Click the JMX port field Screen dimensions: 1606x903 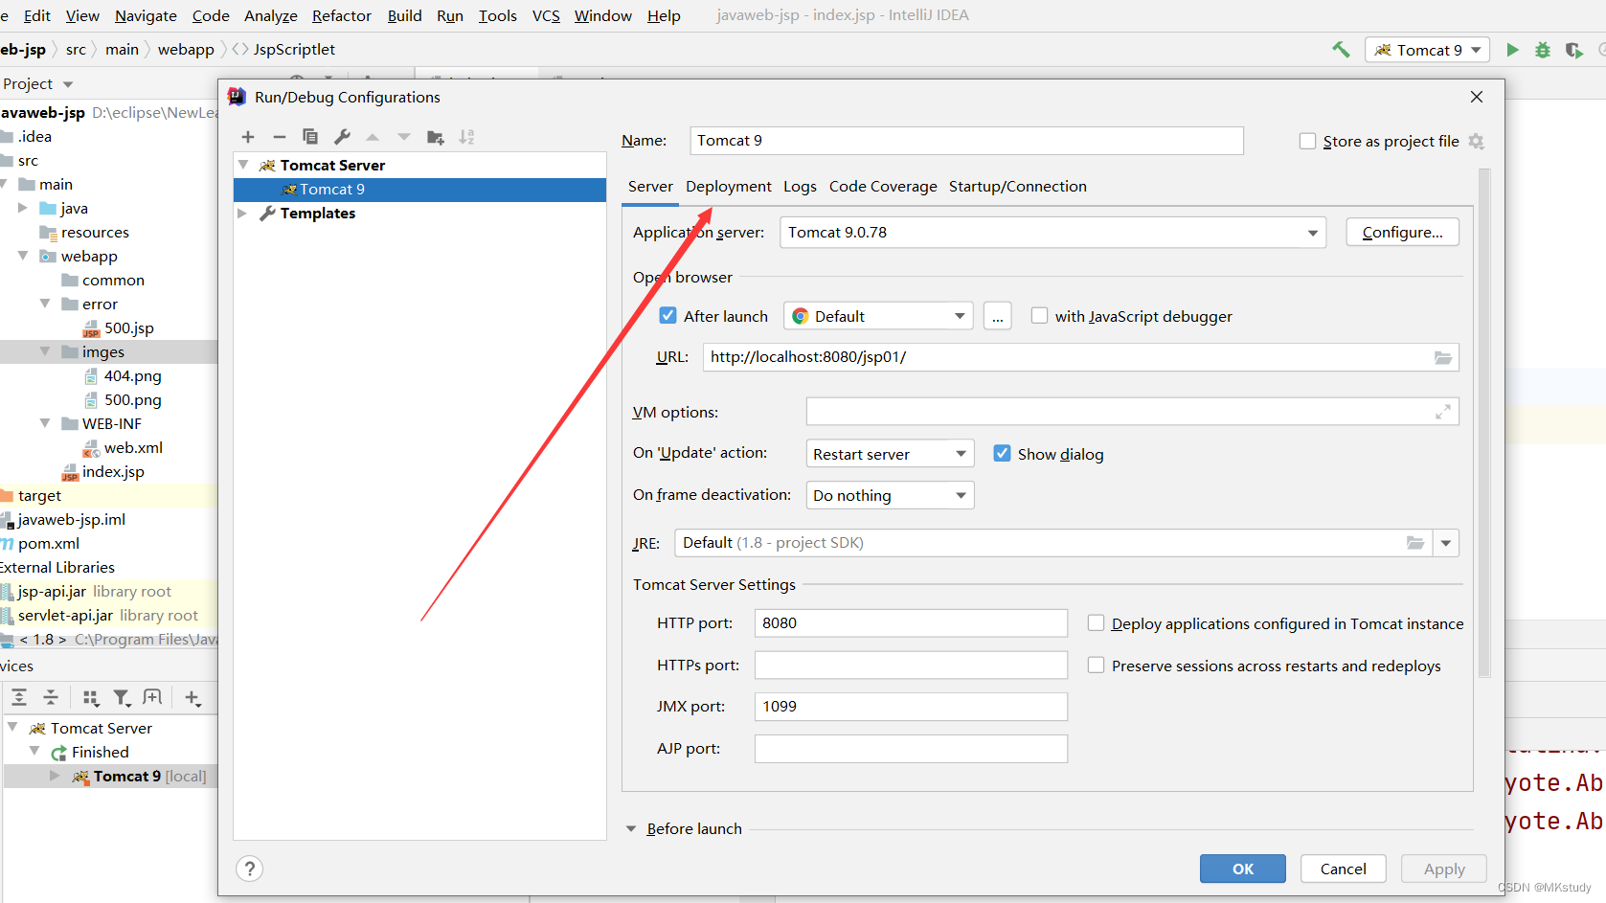pos(911,707)
